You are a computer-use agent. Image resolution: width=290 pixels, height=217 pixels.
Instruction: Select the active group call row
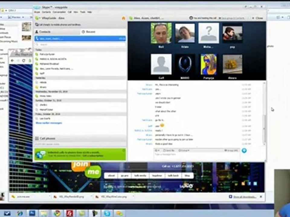tap(80, 39)
